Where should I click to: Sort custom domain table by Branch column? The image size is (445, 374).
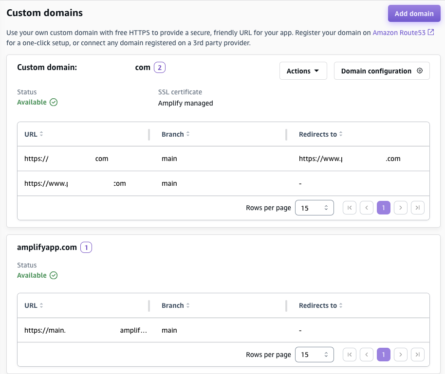pos(188,134)
